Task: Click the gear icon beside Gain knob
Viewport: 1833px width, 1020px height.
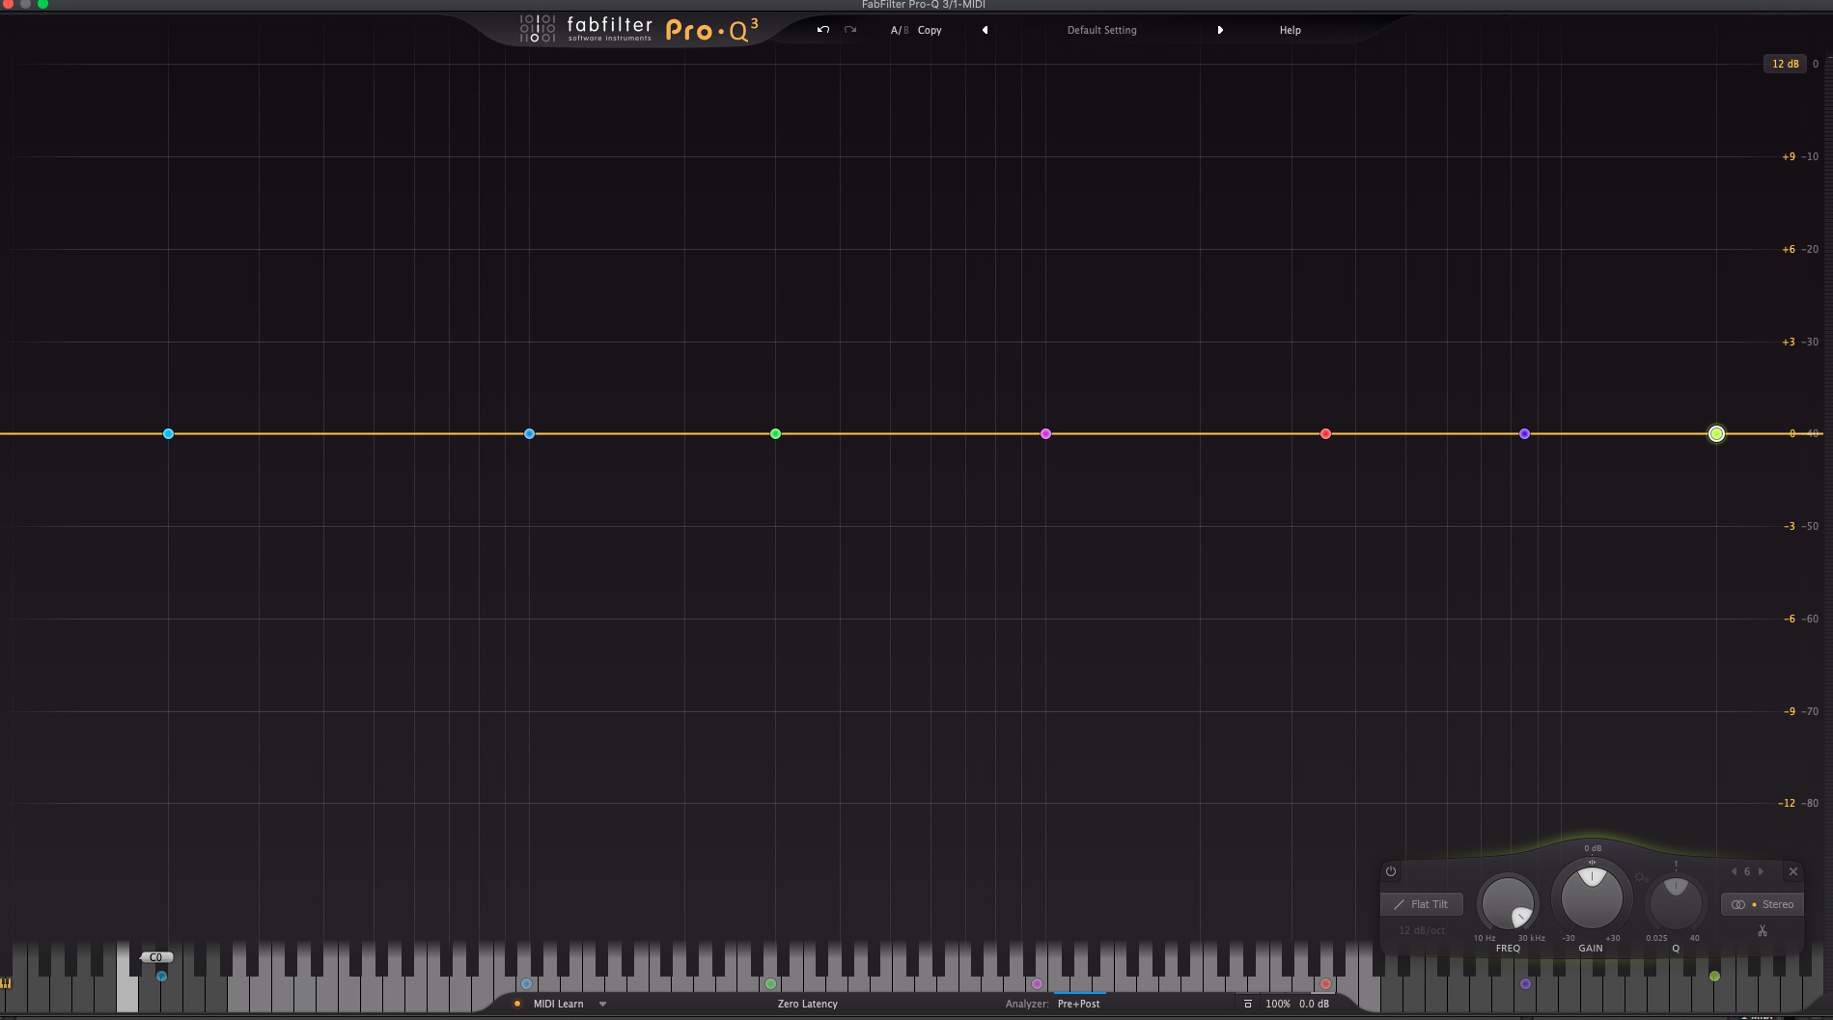Action: tap(1641, 877)
